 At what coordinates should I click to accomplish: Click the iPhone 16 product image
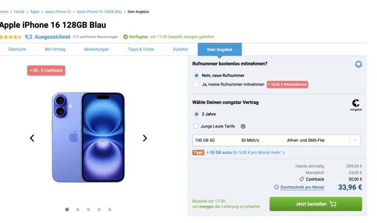pyautogui.click(x=88, y=137)
